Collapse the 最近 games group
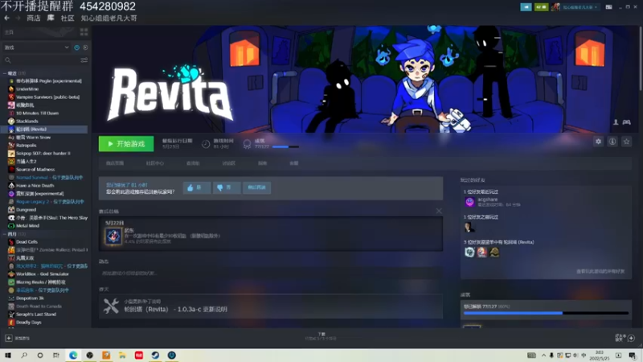Image resolution: width=643 pixels, height=362 pixels. [5, 73]
